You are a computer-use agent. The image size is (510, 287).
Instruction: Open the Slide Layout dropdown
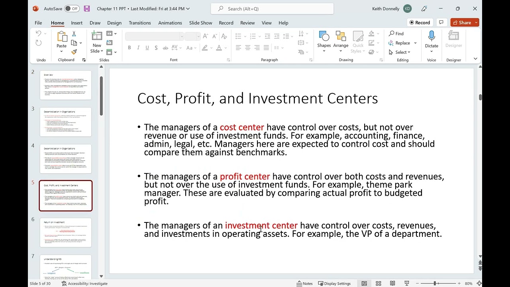click(x=112, y=33)
